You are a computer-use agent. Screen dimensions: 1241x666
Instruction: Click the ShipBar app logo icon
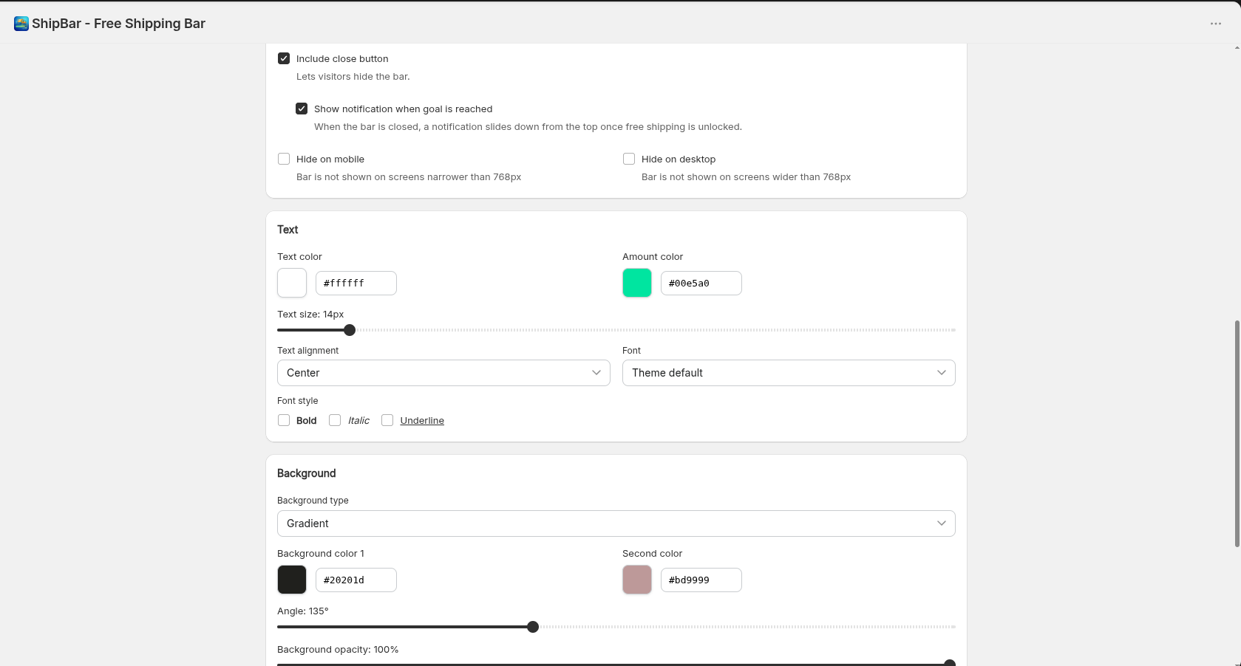21,24
